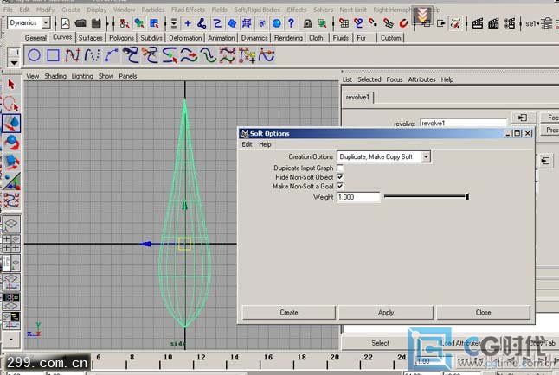Image resolution: width=559 pixels, height=375 pixels.
Task: Open the Polygons shelf tab
Action: coord(121,38)
